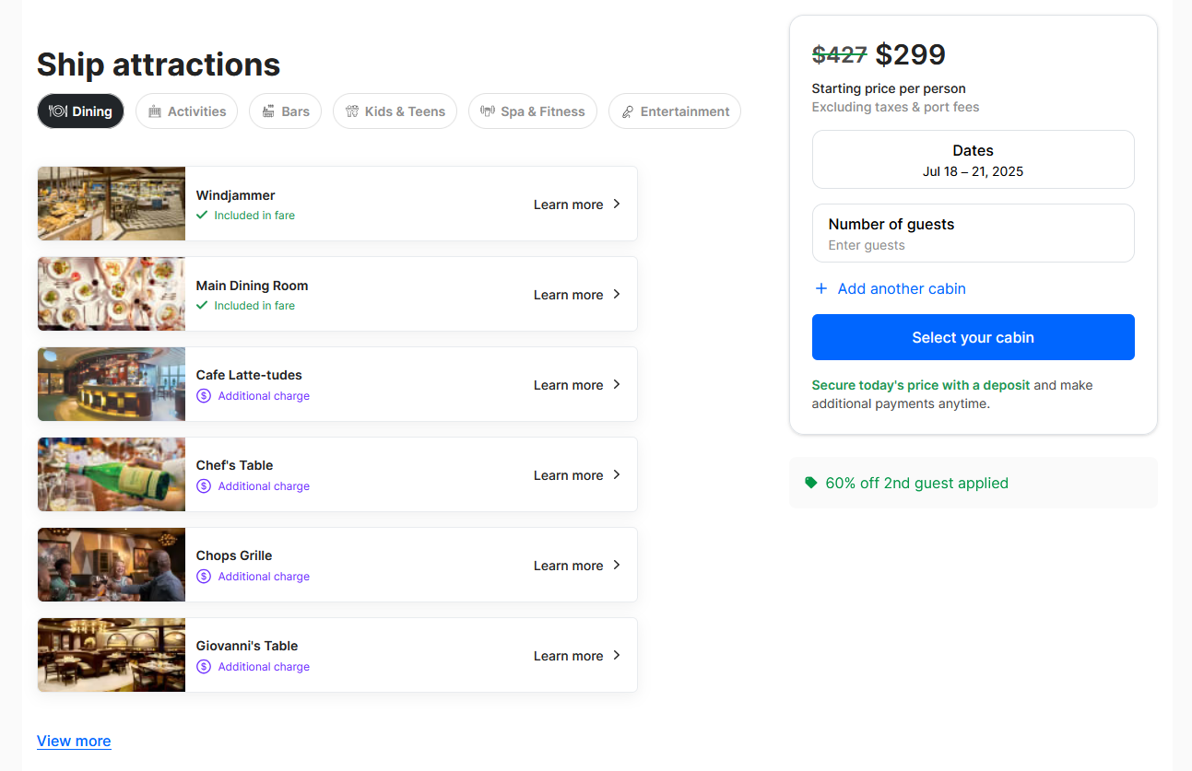Click the Bars tab icon
Screen dimensions: 1192x771
[268, 111]
